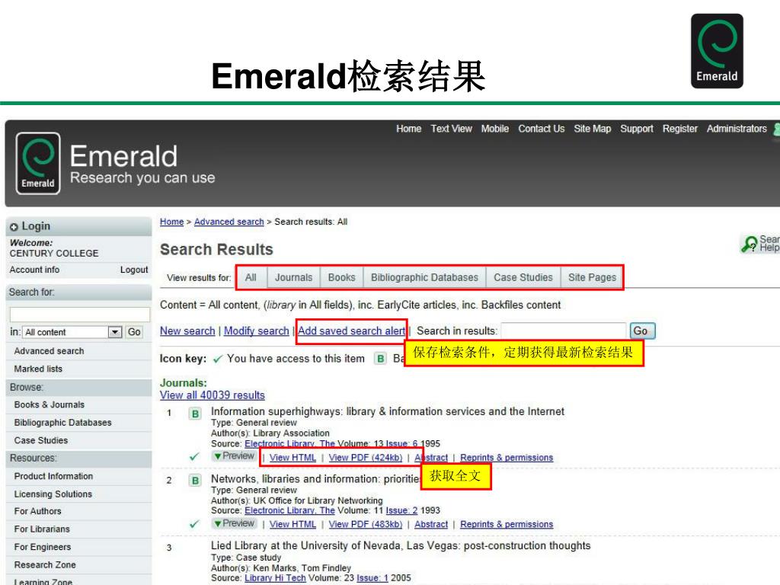
Task: Open Advanced search in sidebar
Action: click(x=49, y=351)
